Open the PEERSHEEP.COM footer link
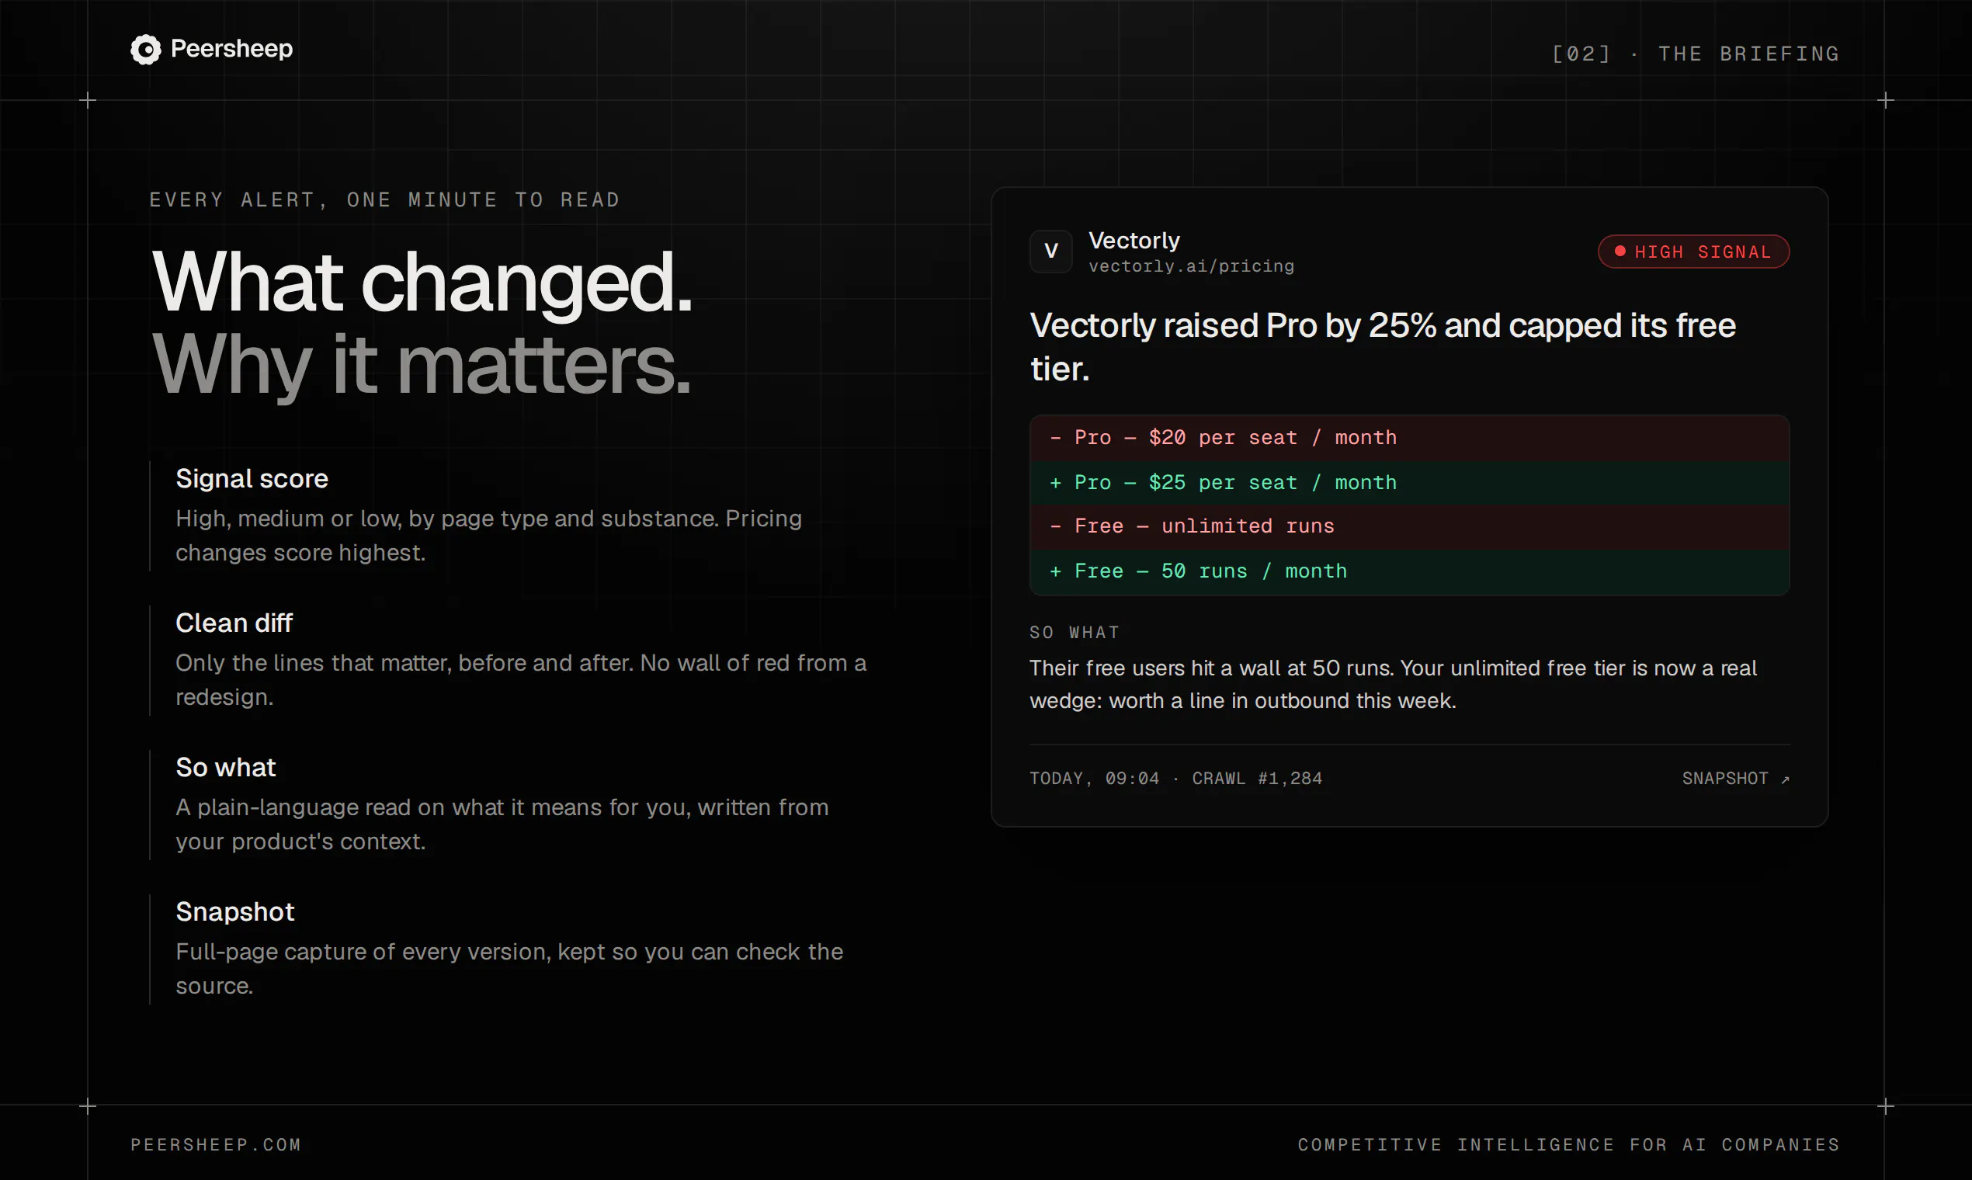The image size is (1972, 1180). click(217, 1144)
